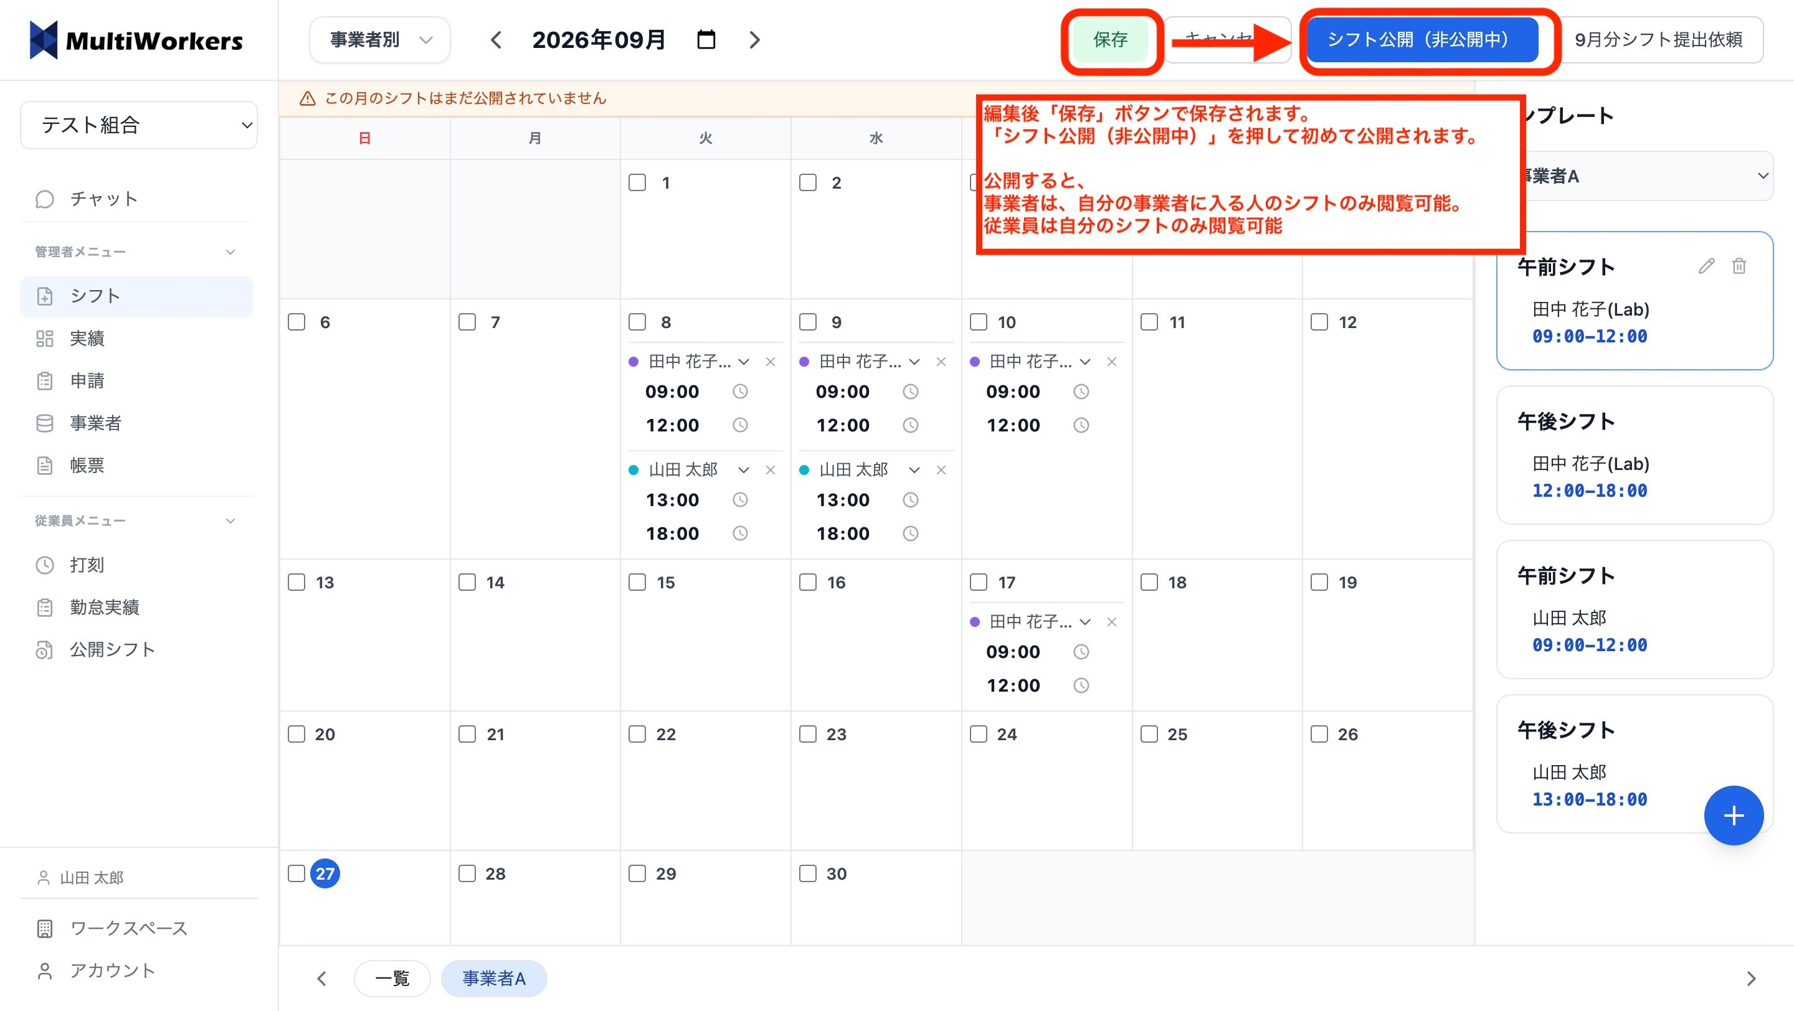Change worker for 田中 花子 on day 9
This screenshot has width=1794, height=1011.
coord(914,362)
